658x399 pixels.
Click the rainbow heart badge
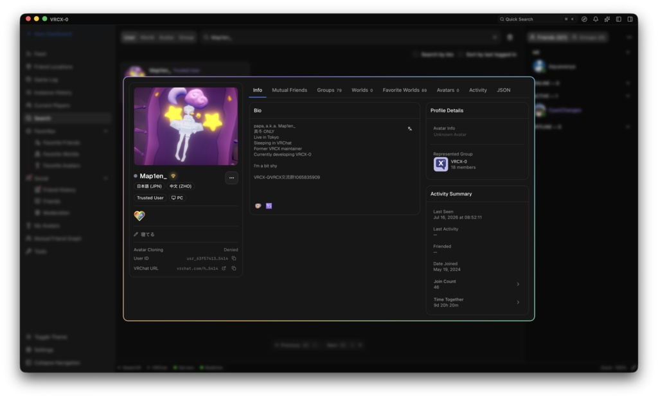click(x=139, y=216)
